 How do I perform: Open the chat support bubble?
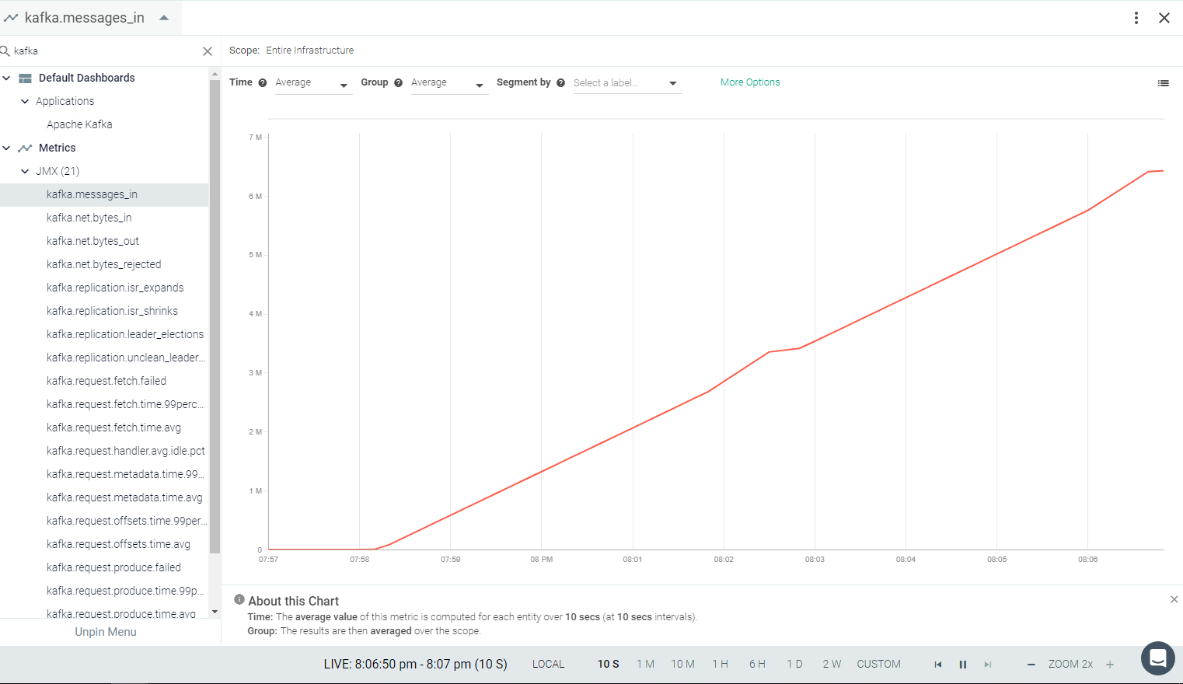[1157, 658]
